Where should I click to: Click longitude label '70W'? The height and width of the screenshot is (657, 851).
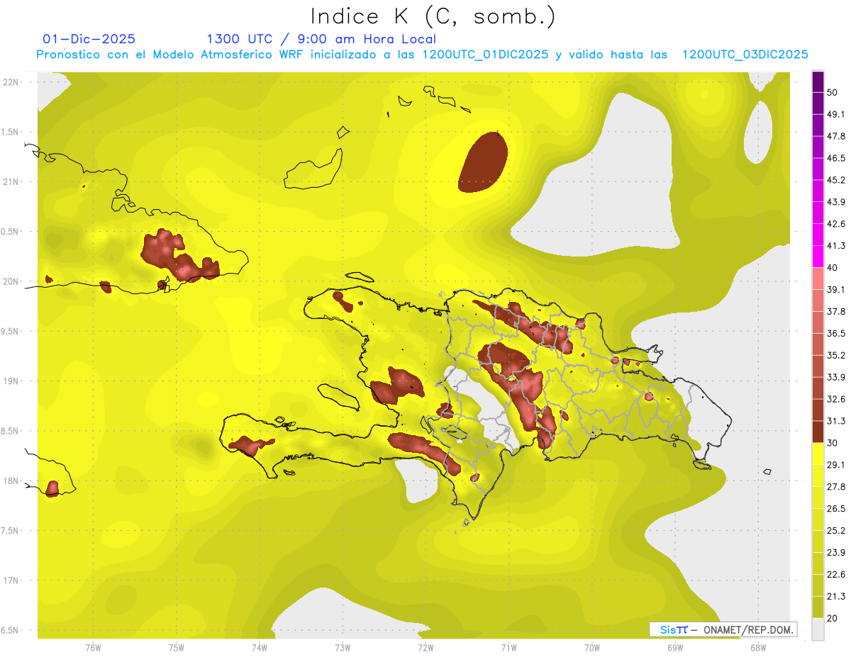(x=591, y=648)
